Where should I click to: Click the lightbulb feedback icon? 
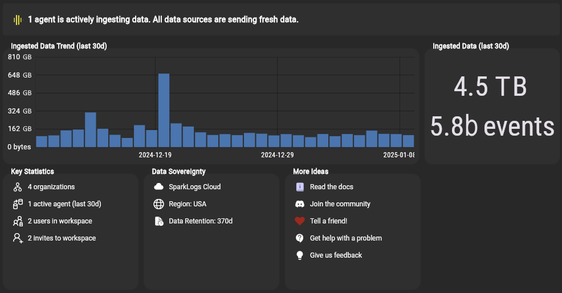[300, 255]
